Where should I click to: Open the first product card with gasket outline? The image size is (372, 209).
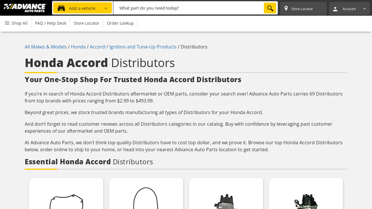66,194
